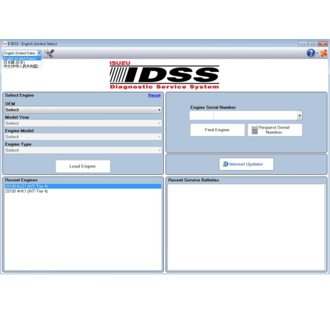The width and height of the screenshot is (330, 314).
Task: Launch the Internet Updater
Action: pos(246,164)
